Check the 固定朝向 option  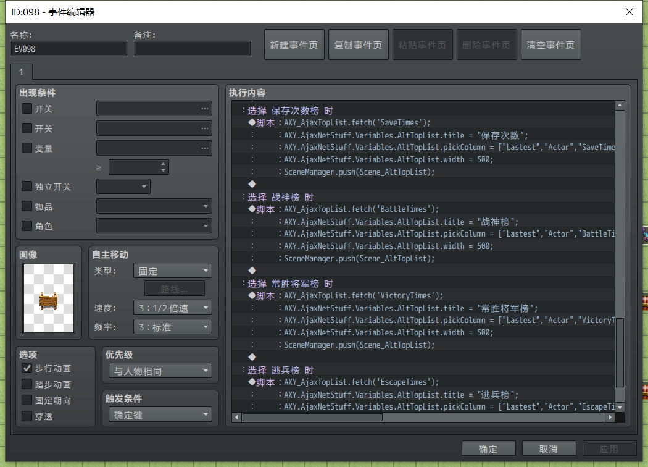[x=27, y=400]
